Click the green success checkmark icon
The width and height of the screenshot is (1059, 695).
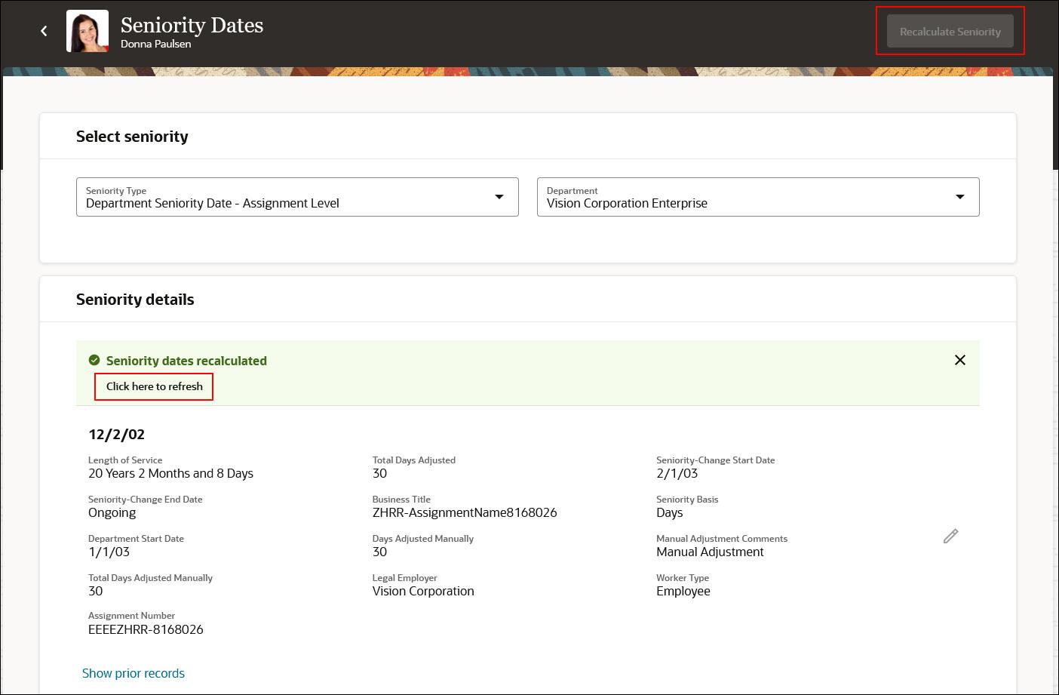point(94,361)
